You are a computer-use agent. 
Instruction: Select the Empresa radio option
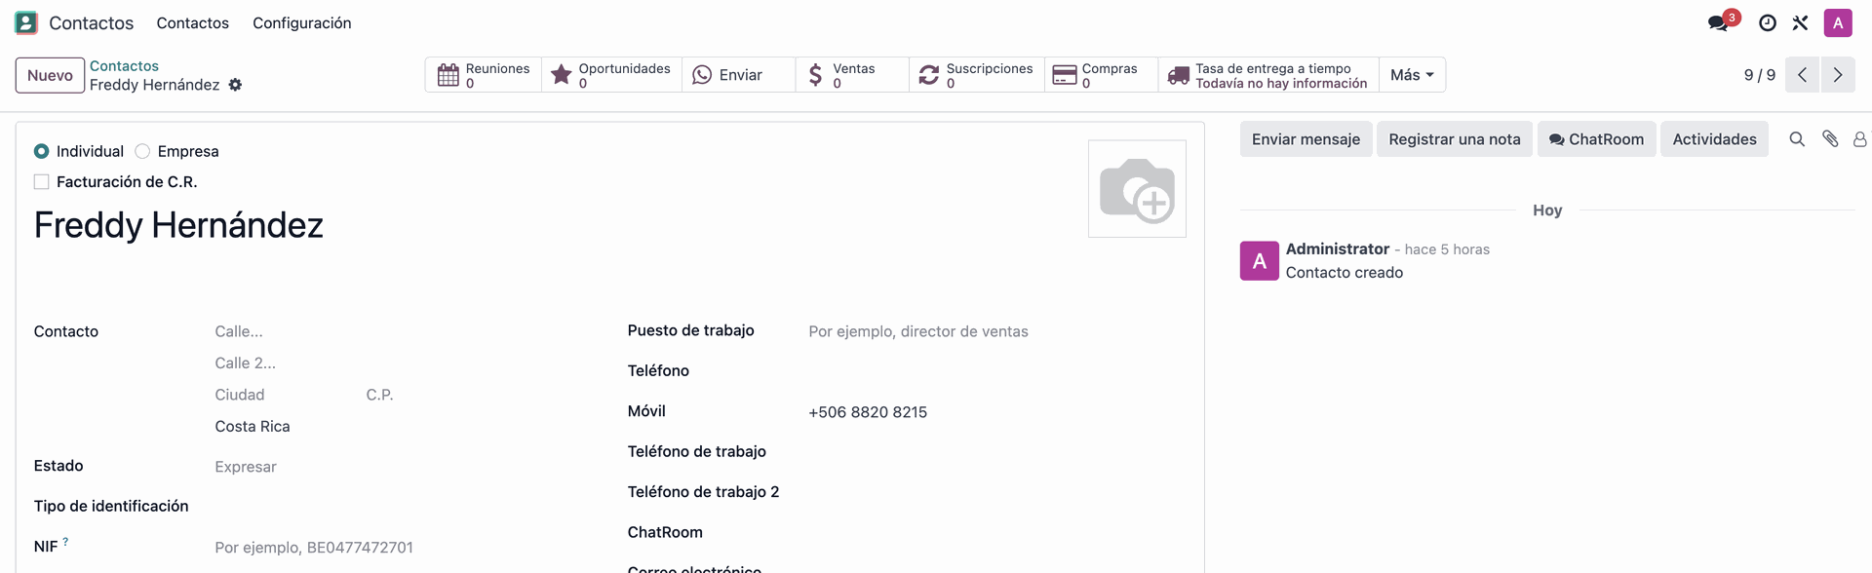142,151
